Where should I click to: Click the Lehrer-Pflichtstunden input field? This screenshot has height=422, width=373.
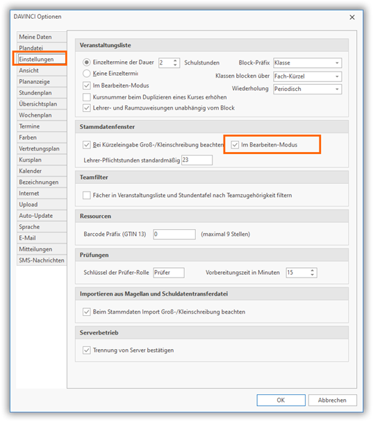pos(197,160)
